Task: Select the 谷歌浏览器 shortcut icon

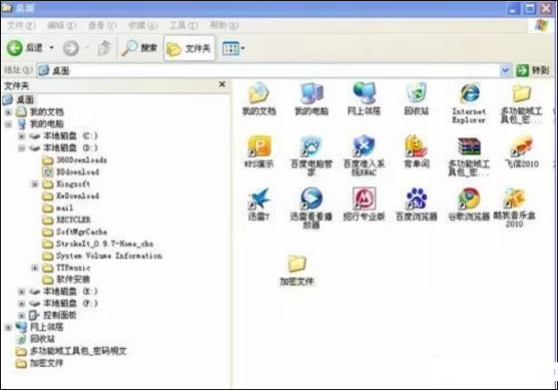Action: [x=468, y=200]
